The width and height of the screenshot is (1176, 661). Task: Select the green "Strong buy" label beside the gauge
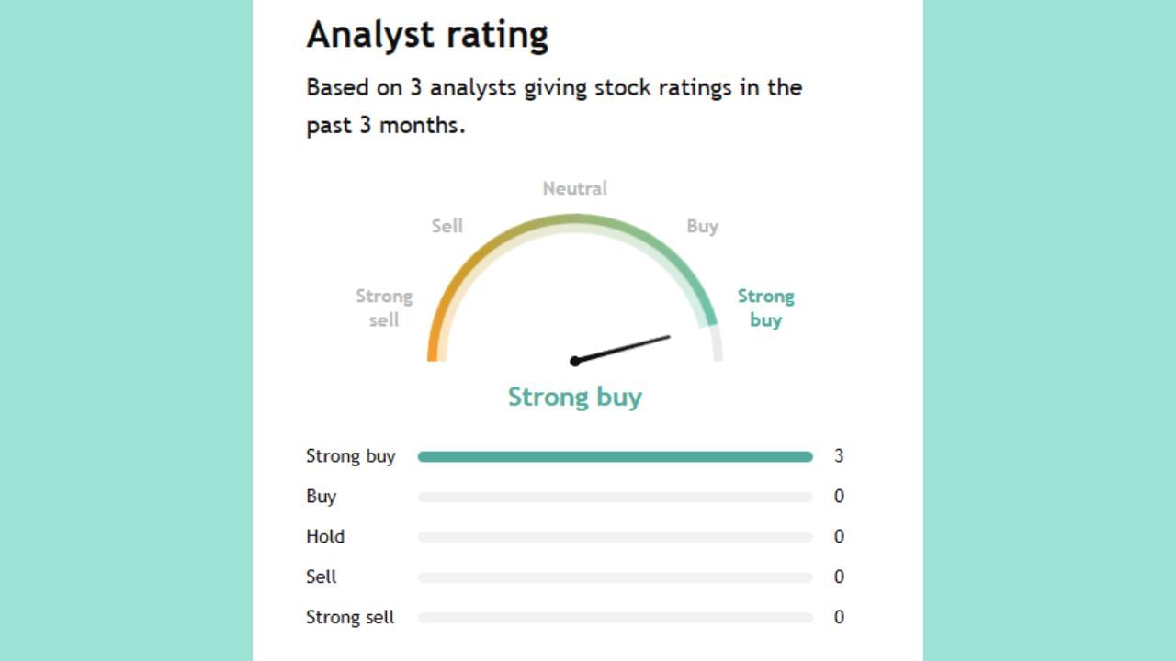coord(765,308)
